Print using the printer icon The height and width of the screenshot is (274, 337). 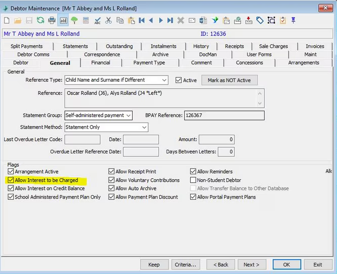coord(52,20)
